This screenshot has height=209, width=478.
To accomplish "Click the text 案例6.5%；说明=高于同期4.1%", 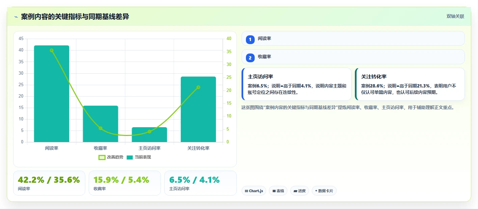I will click(279, 86).
